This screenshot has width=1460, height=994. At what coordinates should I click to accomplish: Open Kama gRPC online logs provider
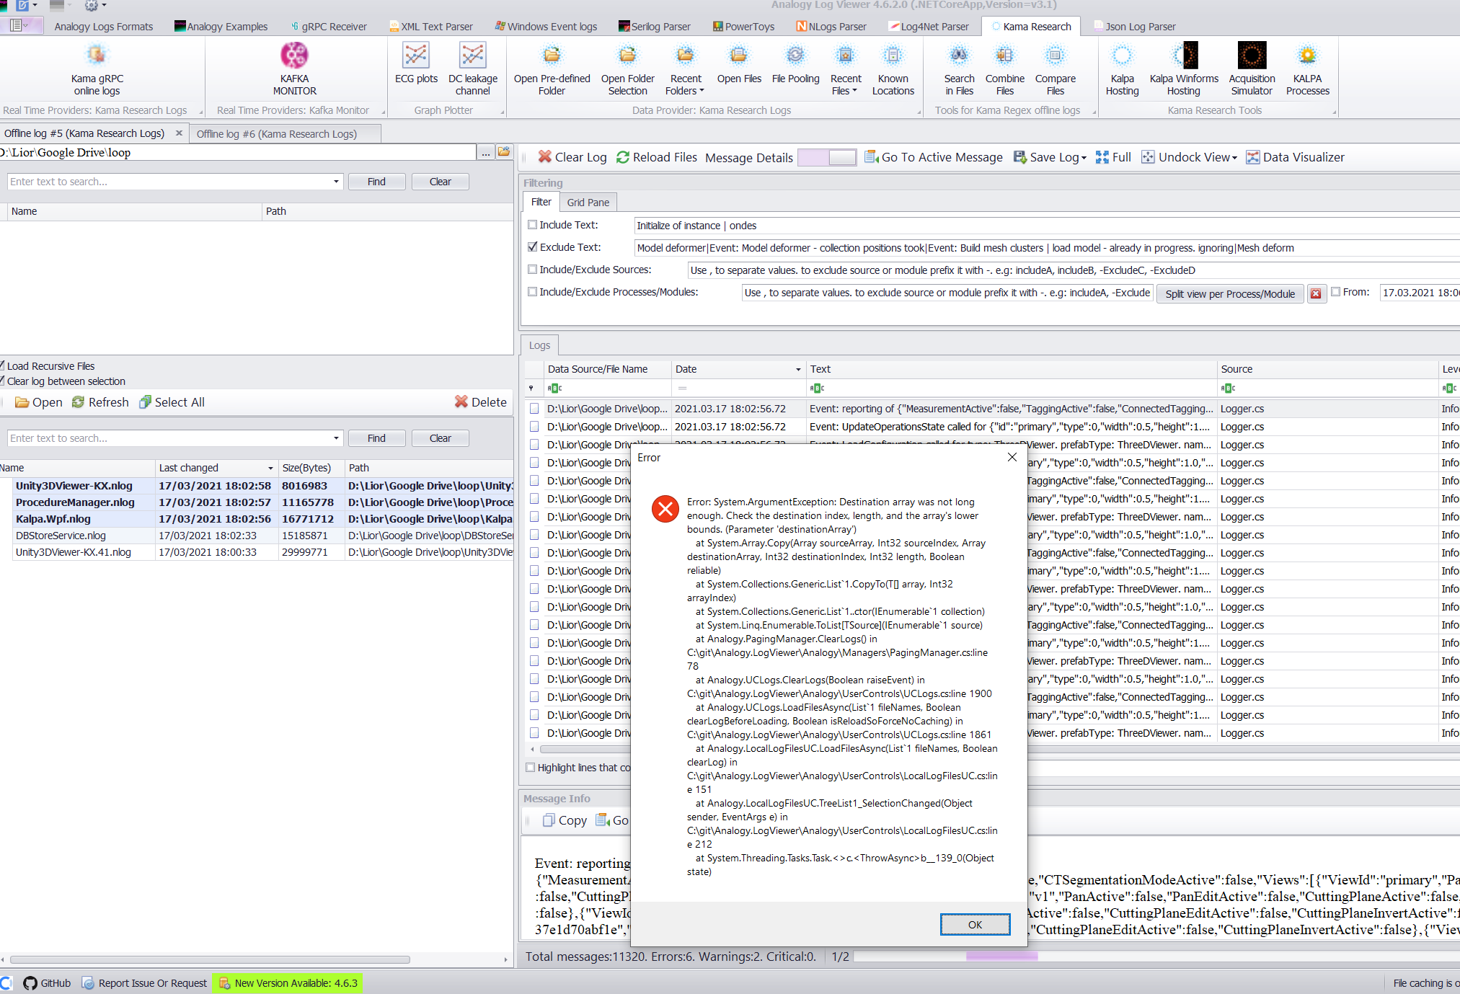coord(97,70)
